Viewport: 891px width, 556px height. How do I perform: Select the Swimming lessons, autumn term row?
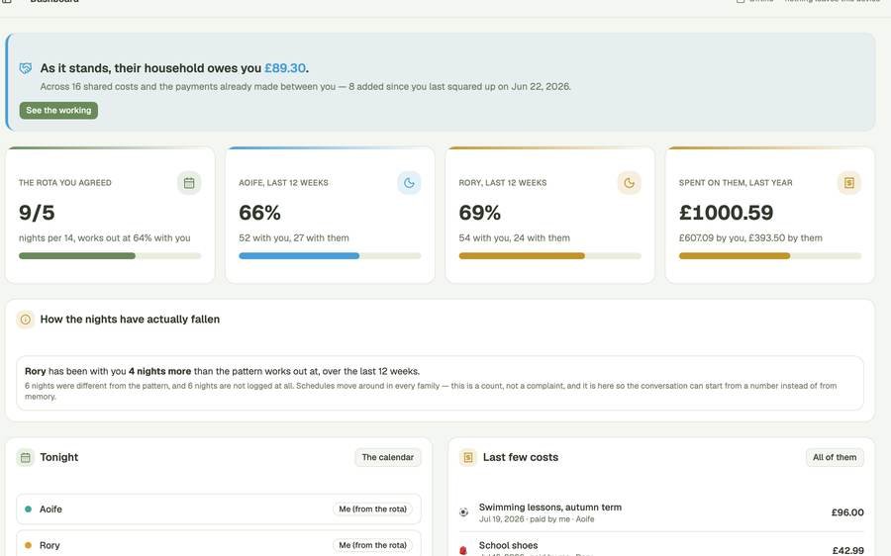661,512
